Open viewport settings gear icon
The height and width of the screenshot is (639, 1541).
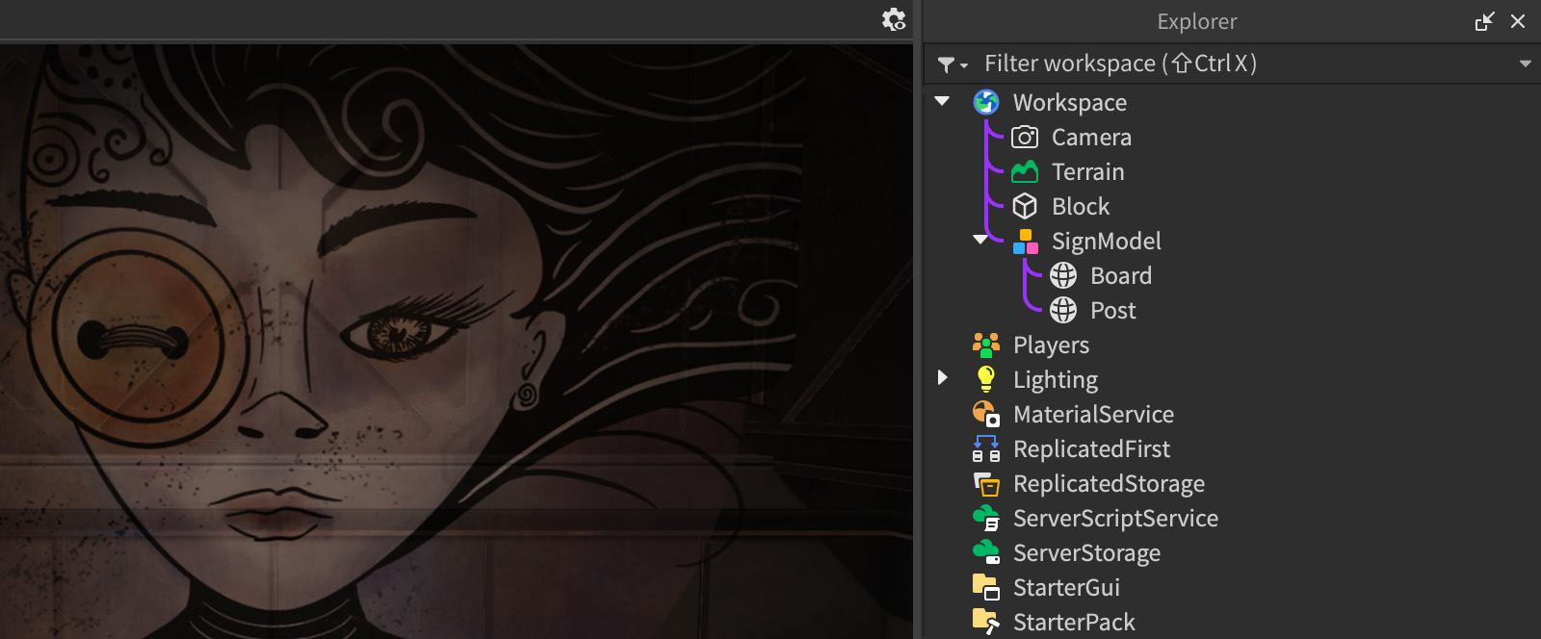pos(894,19)
